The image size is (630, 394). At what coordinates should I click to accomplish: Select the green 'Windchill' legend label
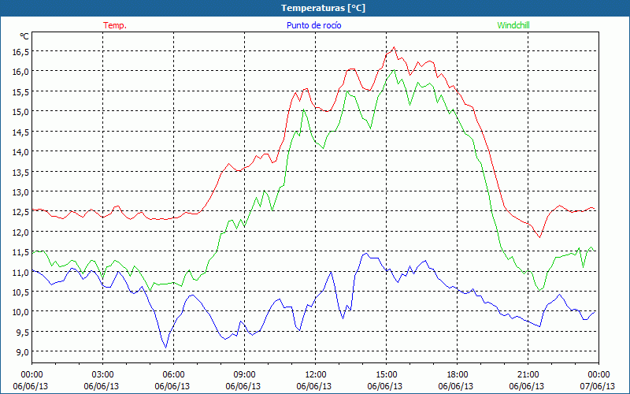tap(513, 25)
